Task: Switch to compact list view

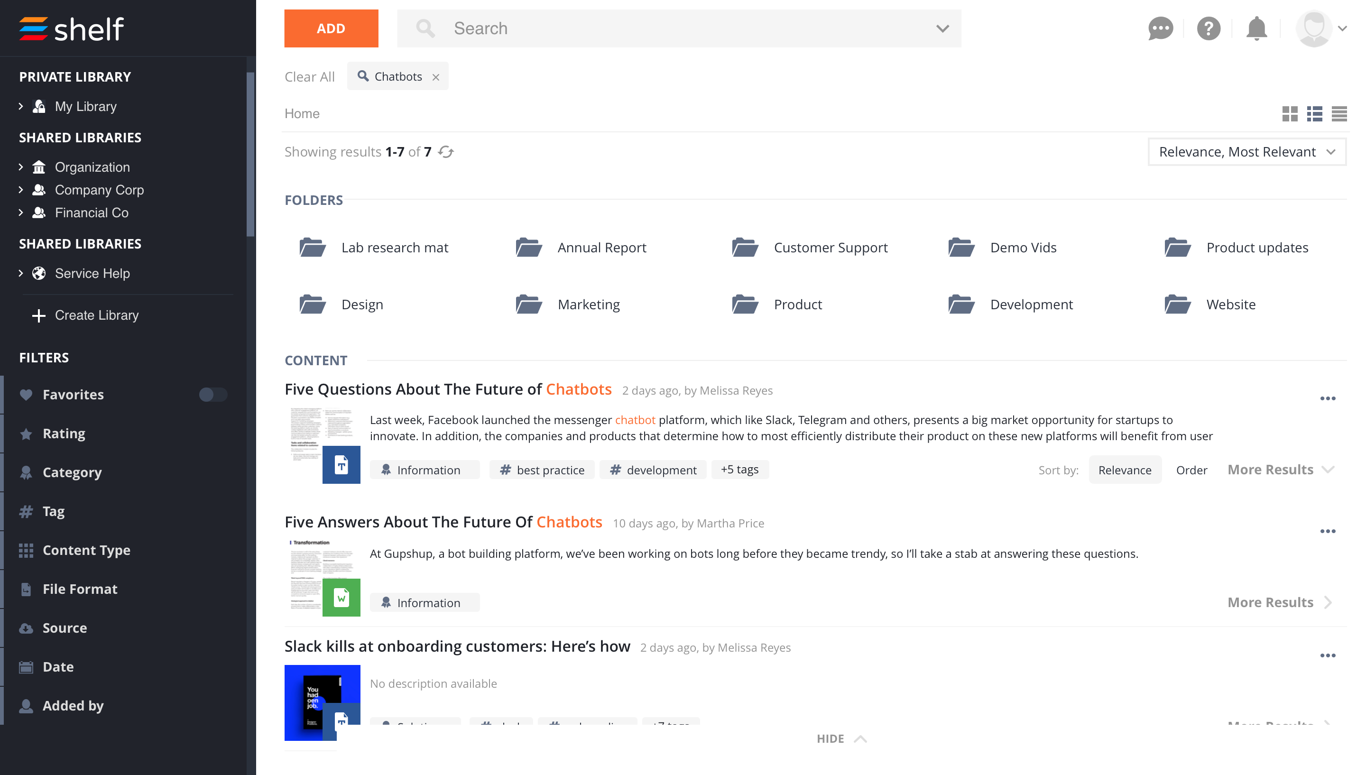Action: coord(1339,114)
